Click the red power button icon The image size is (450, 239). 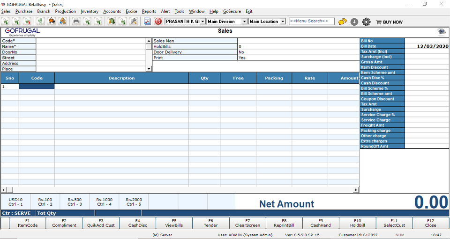158,22
